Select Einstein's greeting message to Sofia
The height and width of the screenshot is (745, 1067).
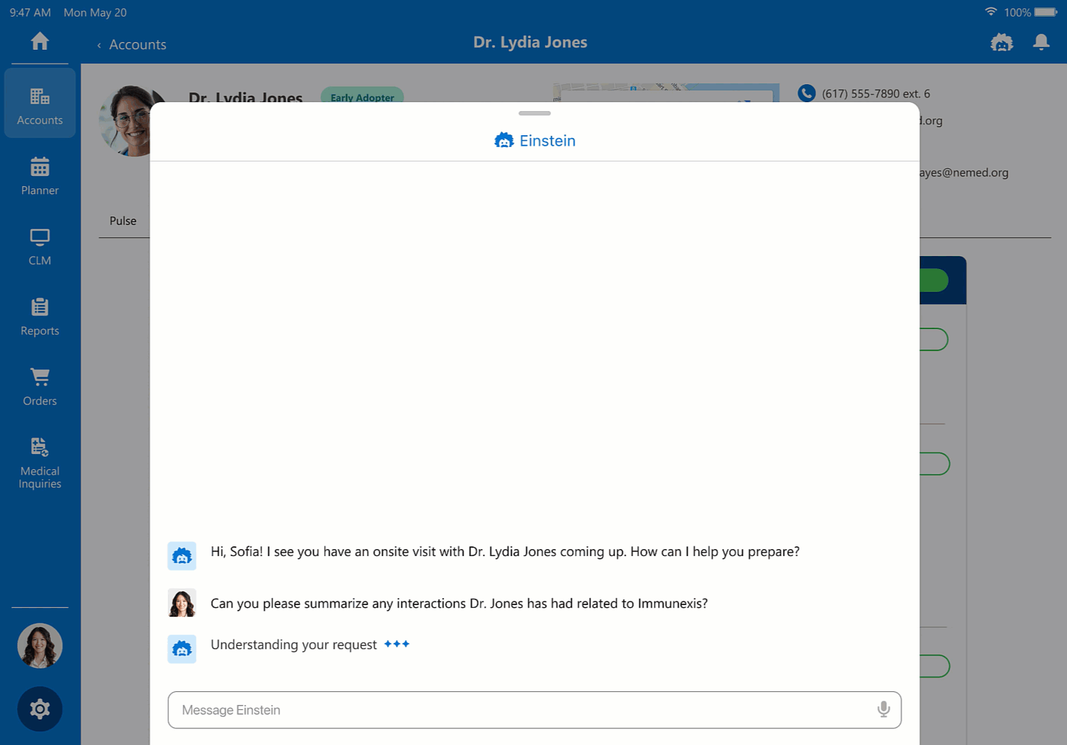click(505, 552)
